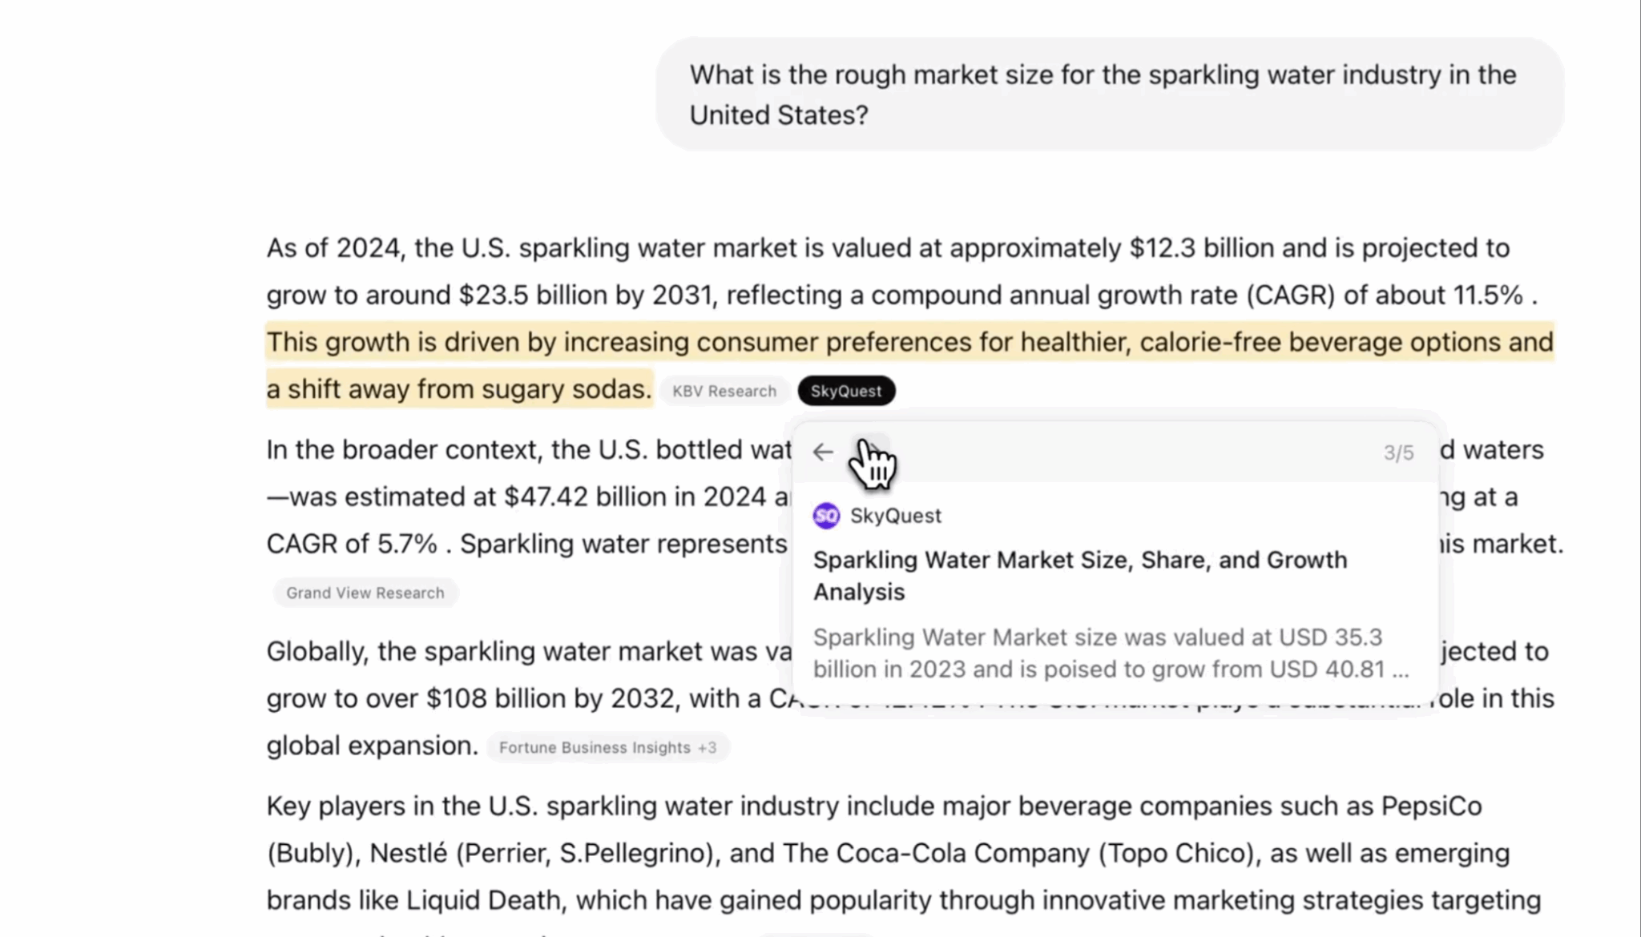The image size is (1641, 937).
Task: Click the user question message bubble
Action: 1110,95
